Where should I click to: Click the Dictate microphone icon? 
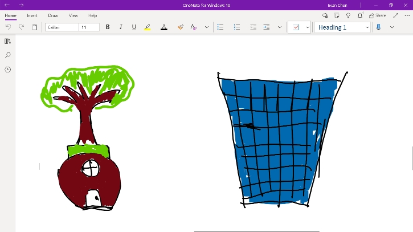pyautogui.click(x=378, y=27)
